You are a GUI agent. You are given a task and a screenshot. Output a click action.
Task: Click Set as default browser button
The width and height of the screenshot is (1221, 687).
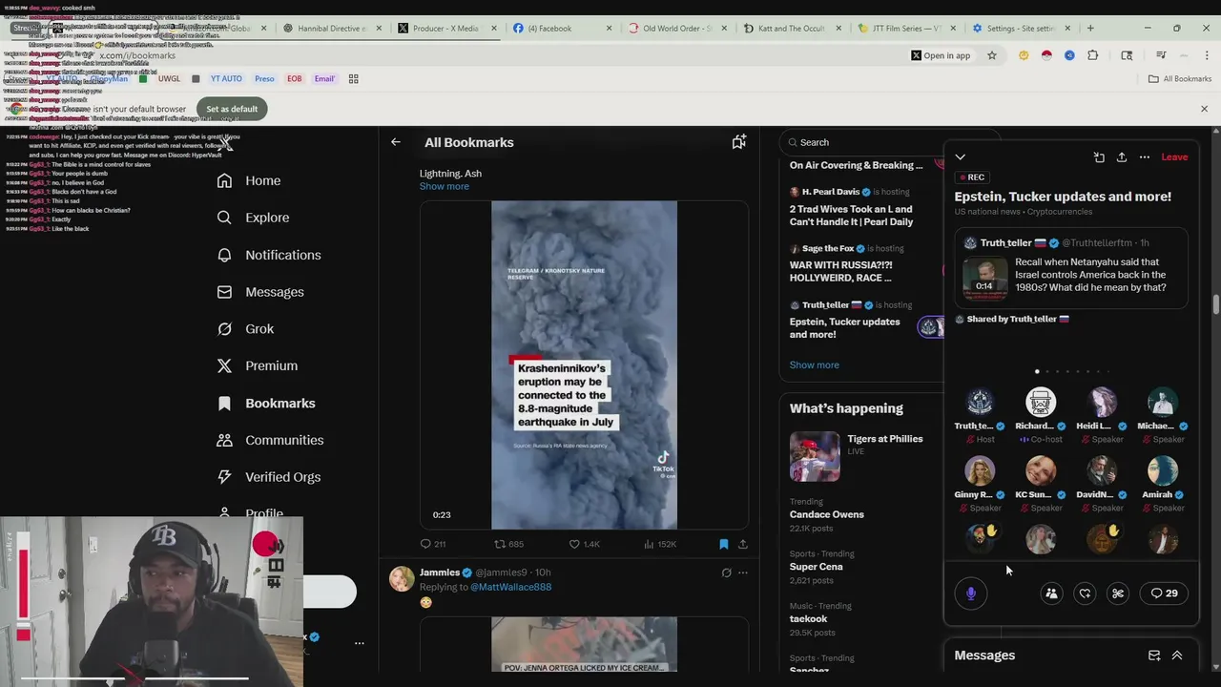[232, 109]
